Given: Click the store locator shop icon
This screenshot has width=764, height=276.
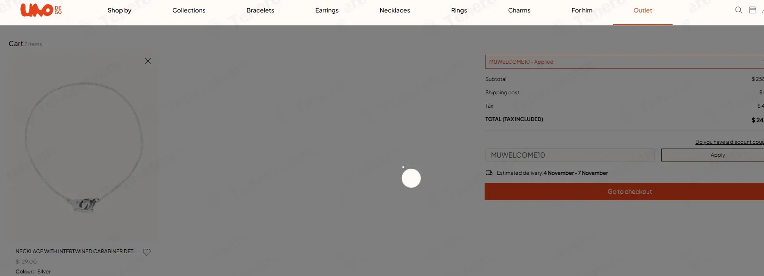Looking at the screenshot, I should pyautogui.click(x=752, y=10).
